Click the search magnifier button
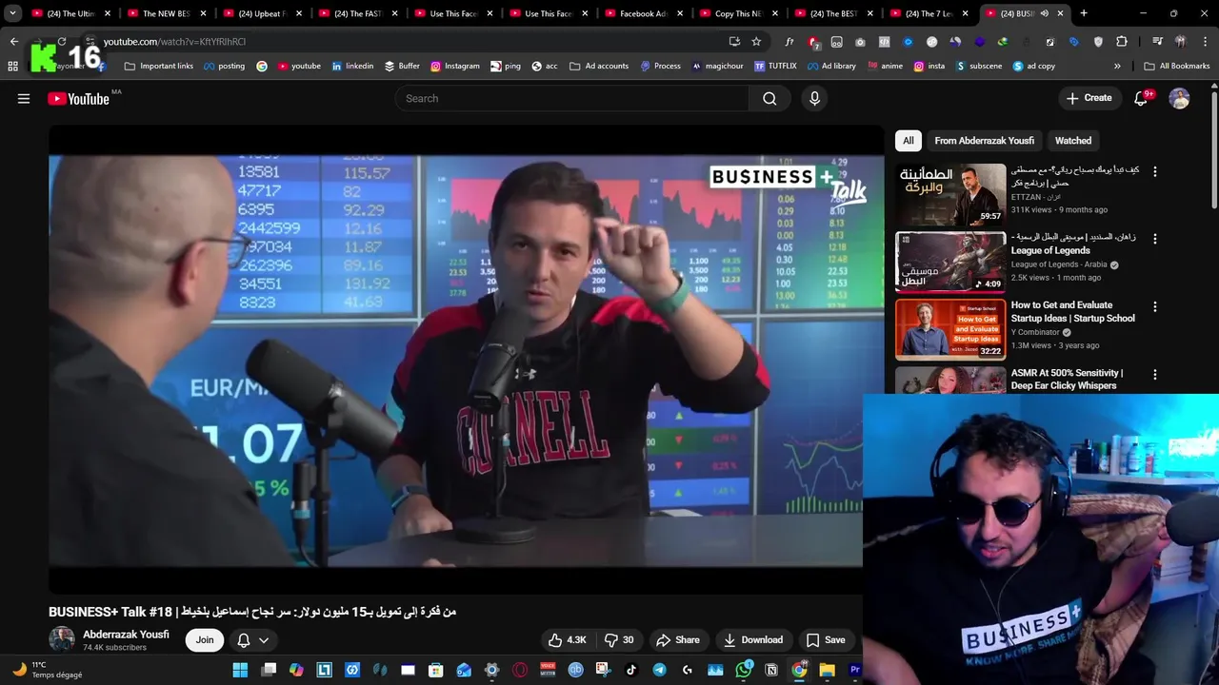1219x685 pixels. 769,99
